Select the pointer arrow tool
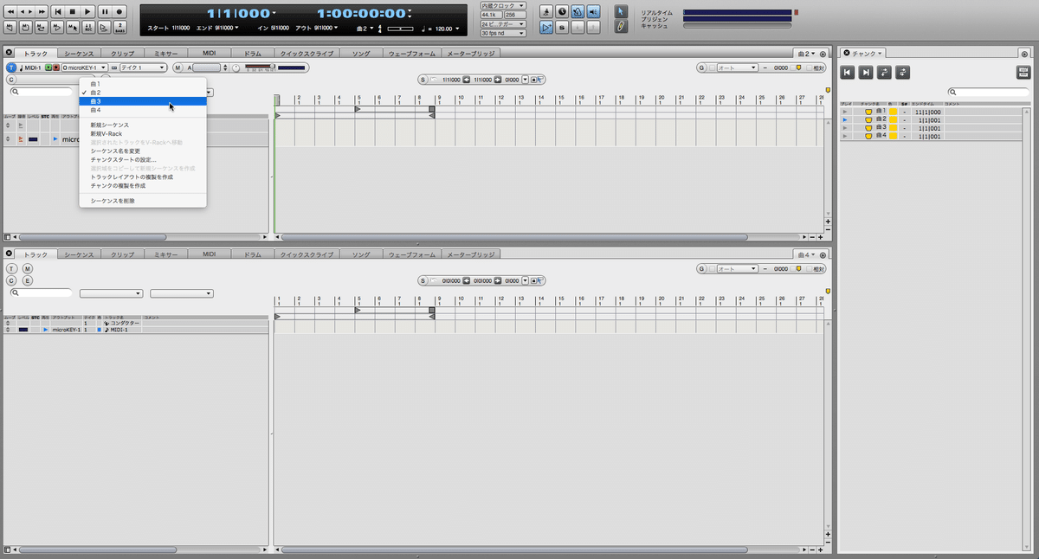The image size is (1039, 559). 621,11
